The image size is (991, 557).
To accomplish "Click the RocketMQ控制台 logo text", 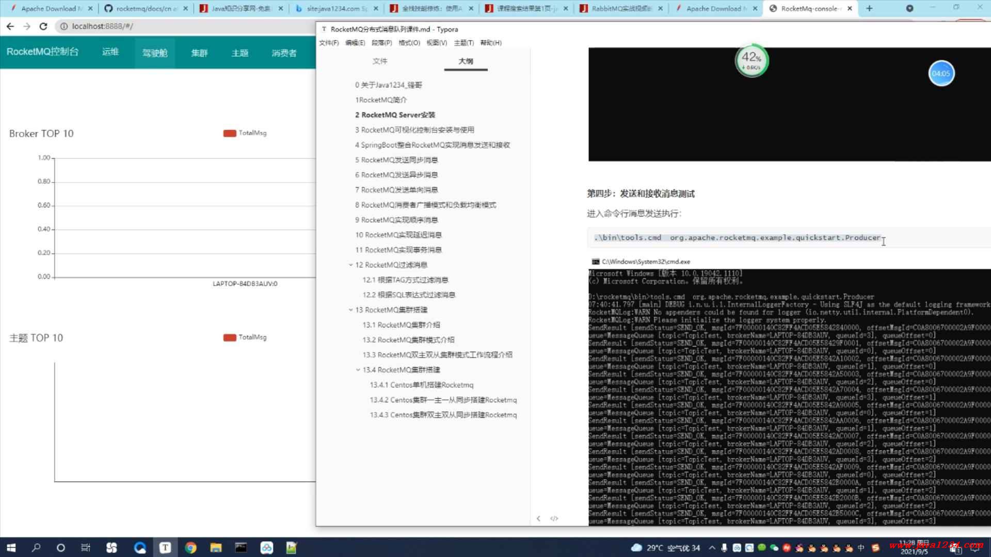I will point(43,52).
